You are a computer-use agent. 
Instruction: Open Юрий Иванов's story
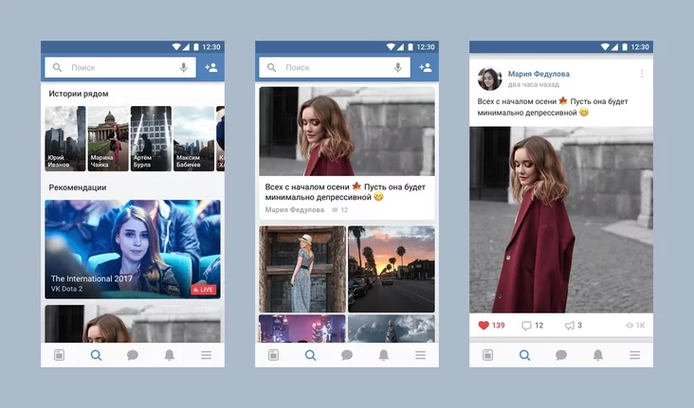pos(65,138)
